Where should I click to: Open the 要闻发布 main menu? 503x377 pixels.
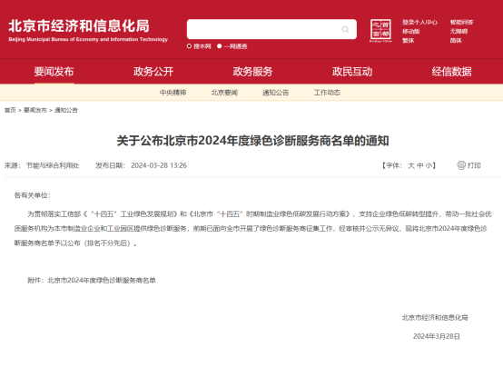[x=54, y=71]
